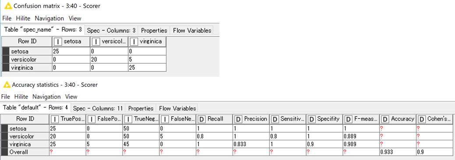Image resolution: width=455 pixels, height=160 pixels.
Task: Switch to Spec - Columns: 3 tab
Action: point(111,31)
